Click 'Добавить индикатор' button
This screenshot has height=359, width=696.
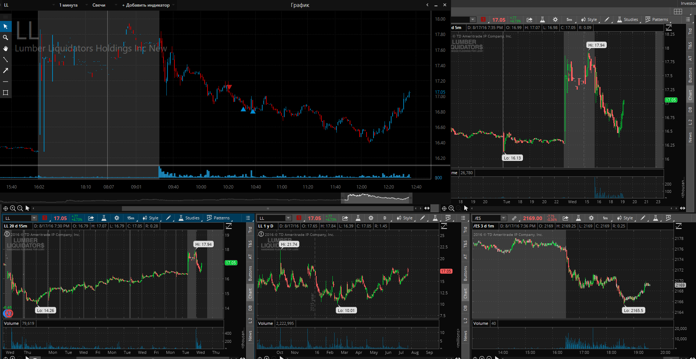coord(146,5)
